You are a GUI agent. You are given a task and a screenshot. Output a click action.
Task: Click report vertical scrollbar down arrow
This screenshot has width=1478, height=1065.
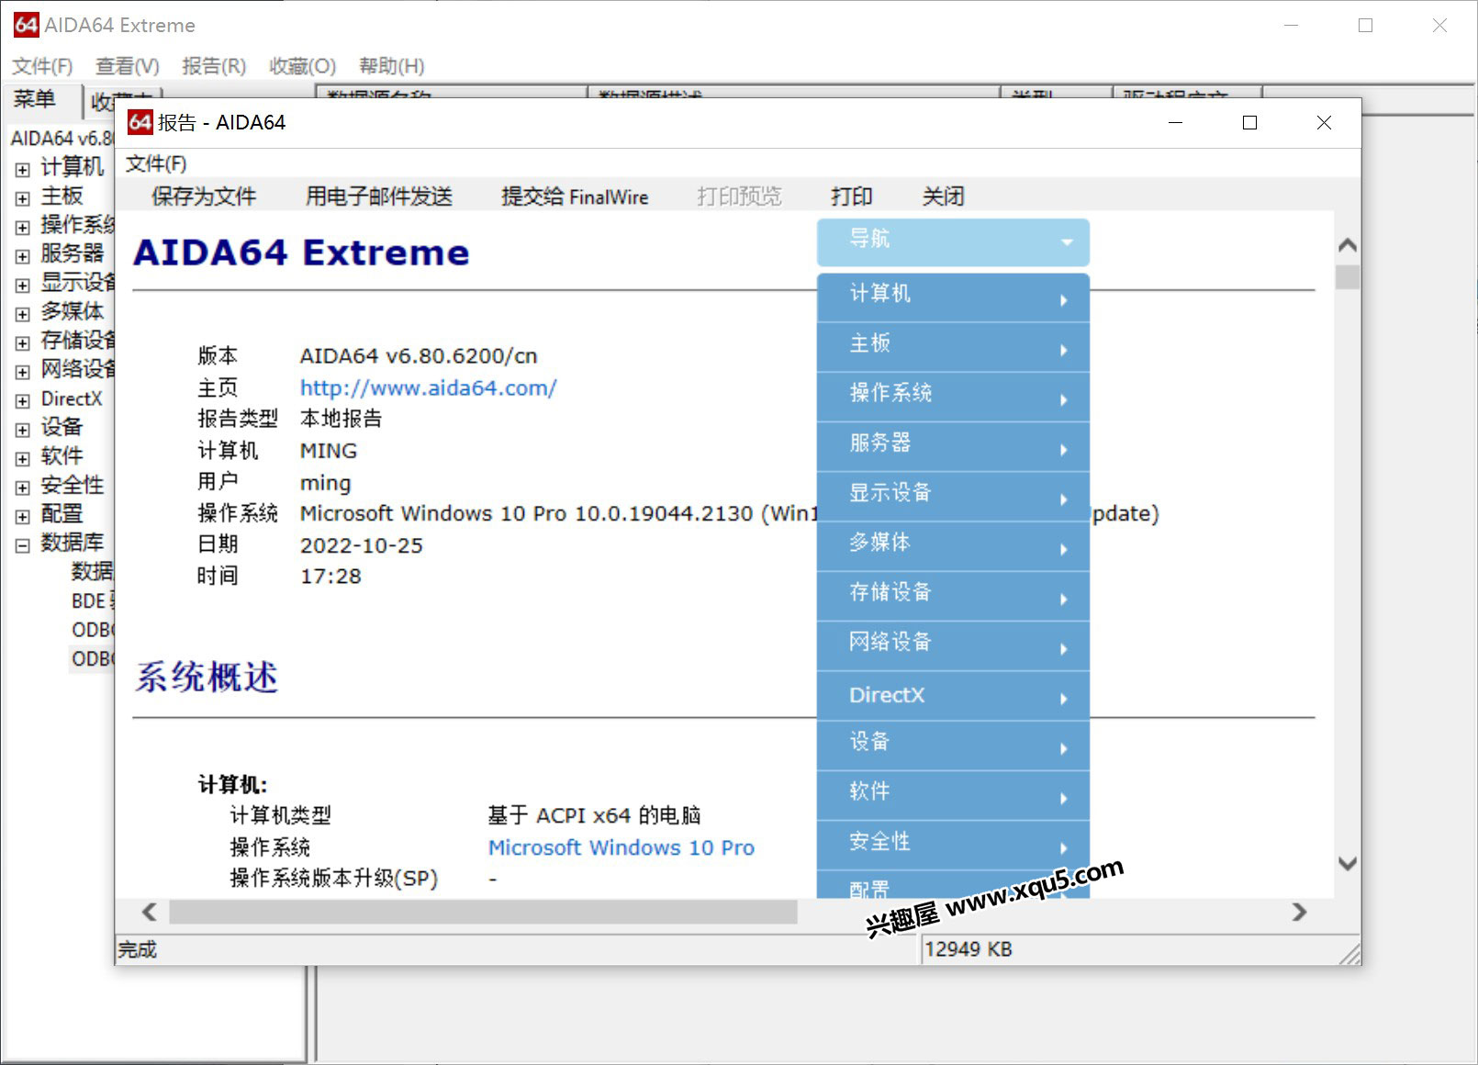pyautogui.click(x=1347, y=863)
